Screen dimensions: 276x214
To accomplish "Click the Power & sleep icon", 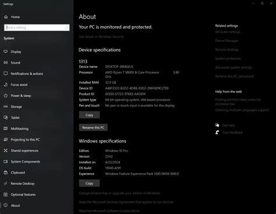I will pyautogui.click(x=6, y=95).
